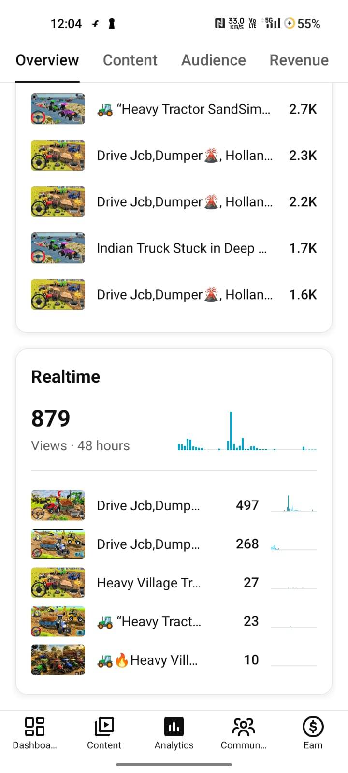Tap the 5G signal strength icon
The image size is (348, 773).
272,23
